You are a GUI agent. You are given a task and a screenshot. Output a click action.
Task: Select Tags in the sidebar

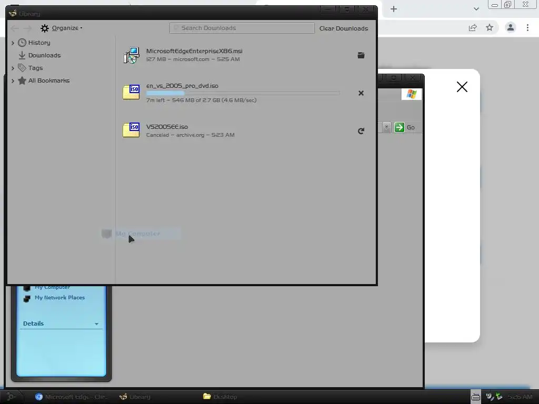click(x=35, y=68)
